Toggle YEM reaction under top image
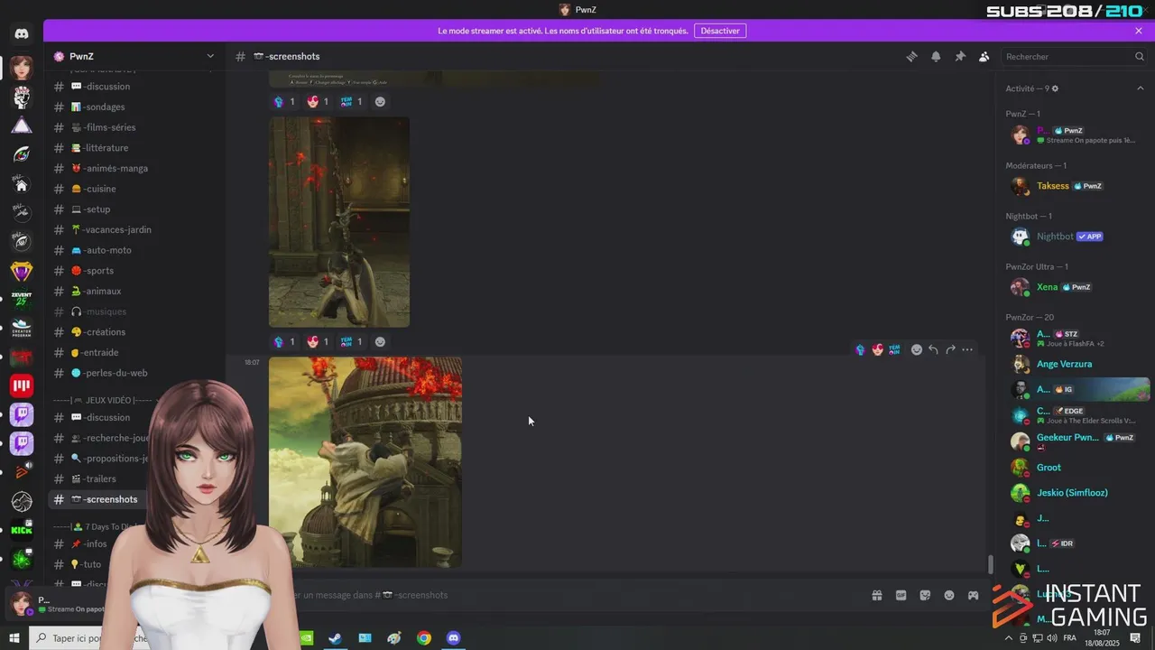Screen dimensions: 1155x650 (352, 101)
